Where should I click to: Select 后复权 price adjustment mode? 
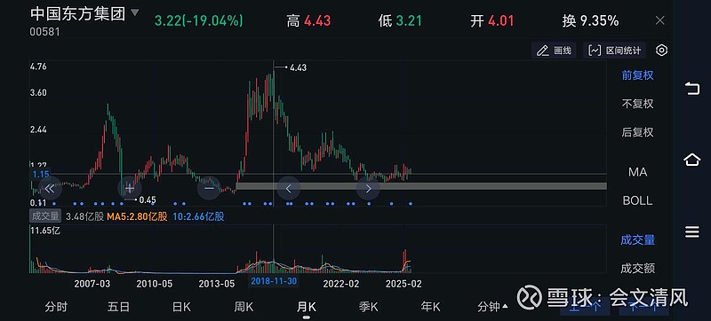637,132
